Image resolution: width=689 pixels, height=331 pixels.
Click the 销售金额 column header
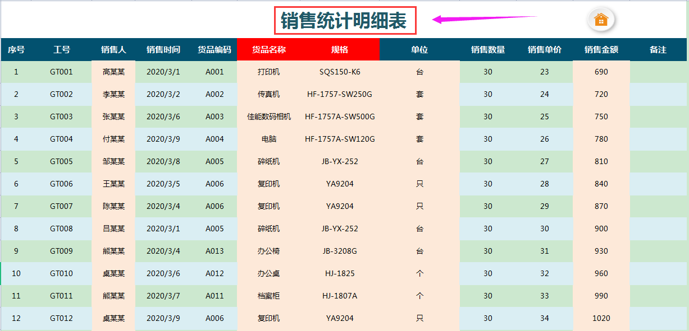601,49
